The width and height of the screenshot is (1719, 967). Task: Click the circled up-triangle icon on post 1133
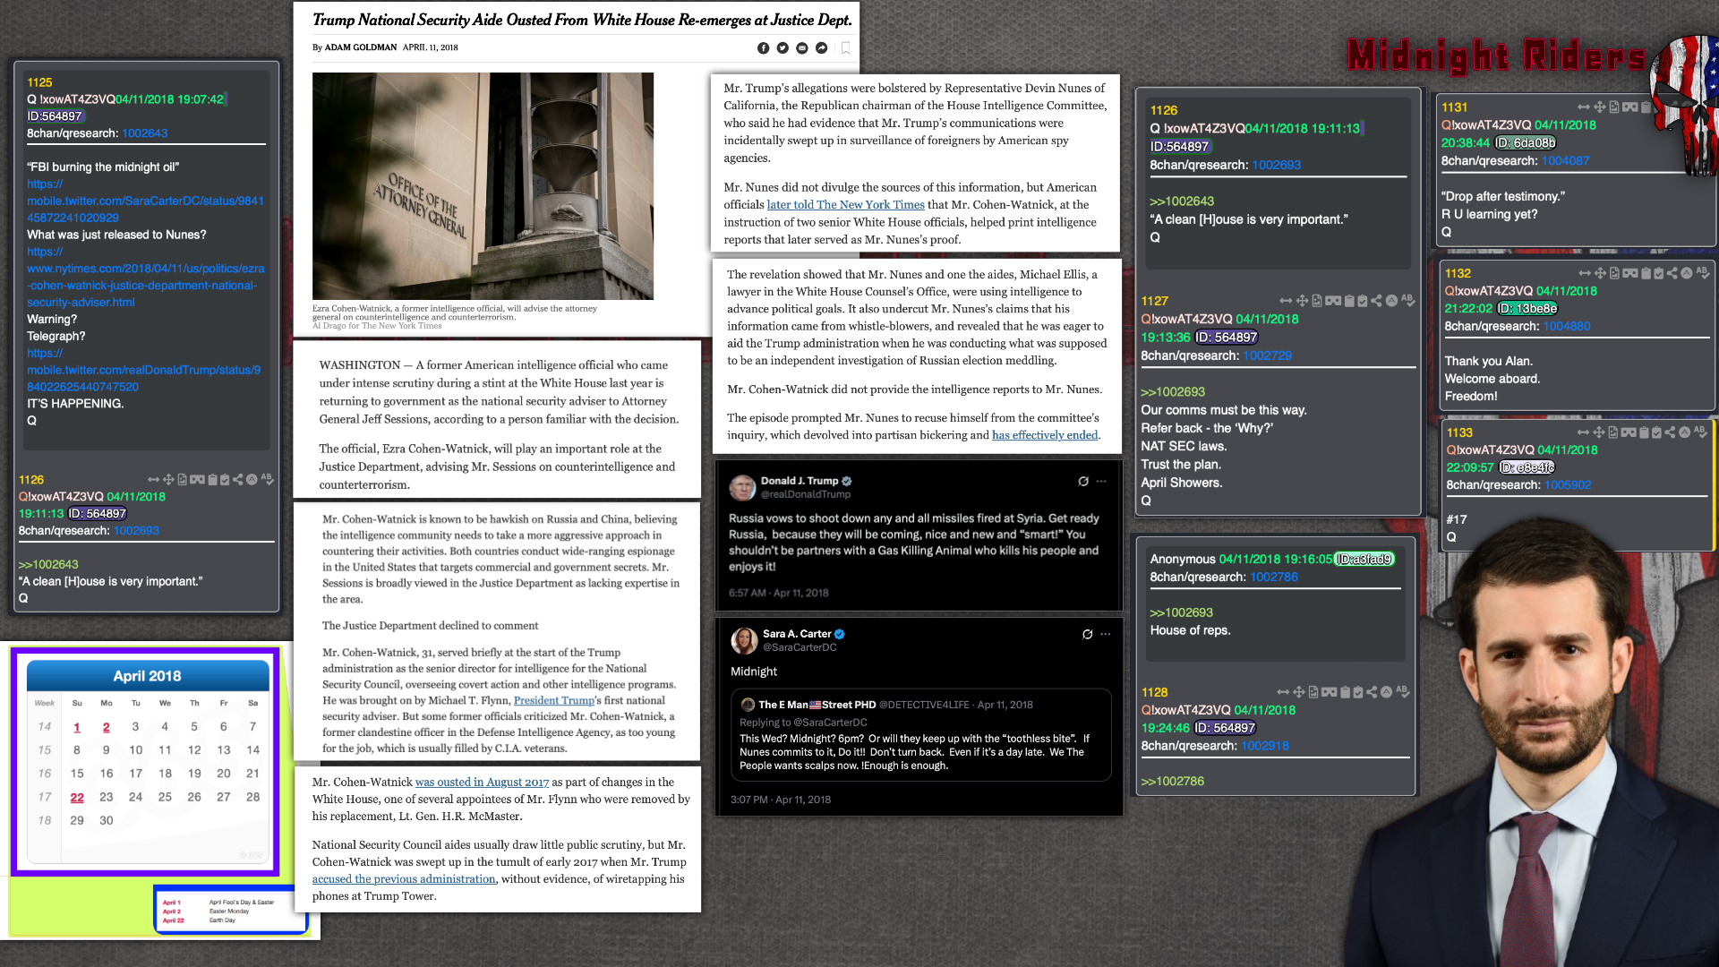click(1684, 432)
